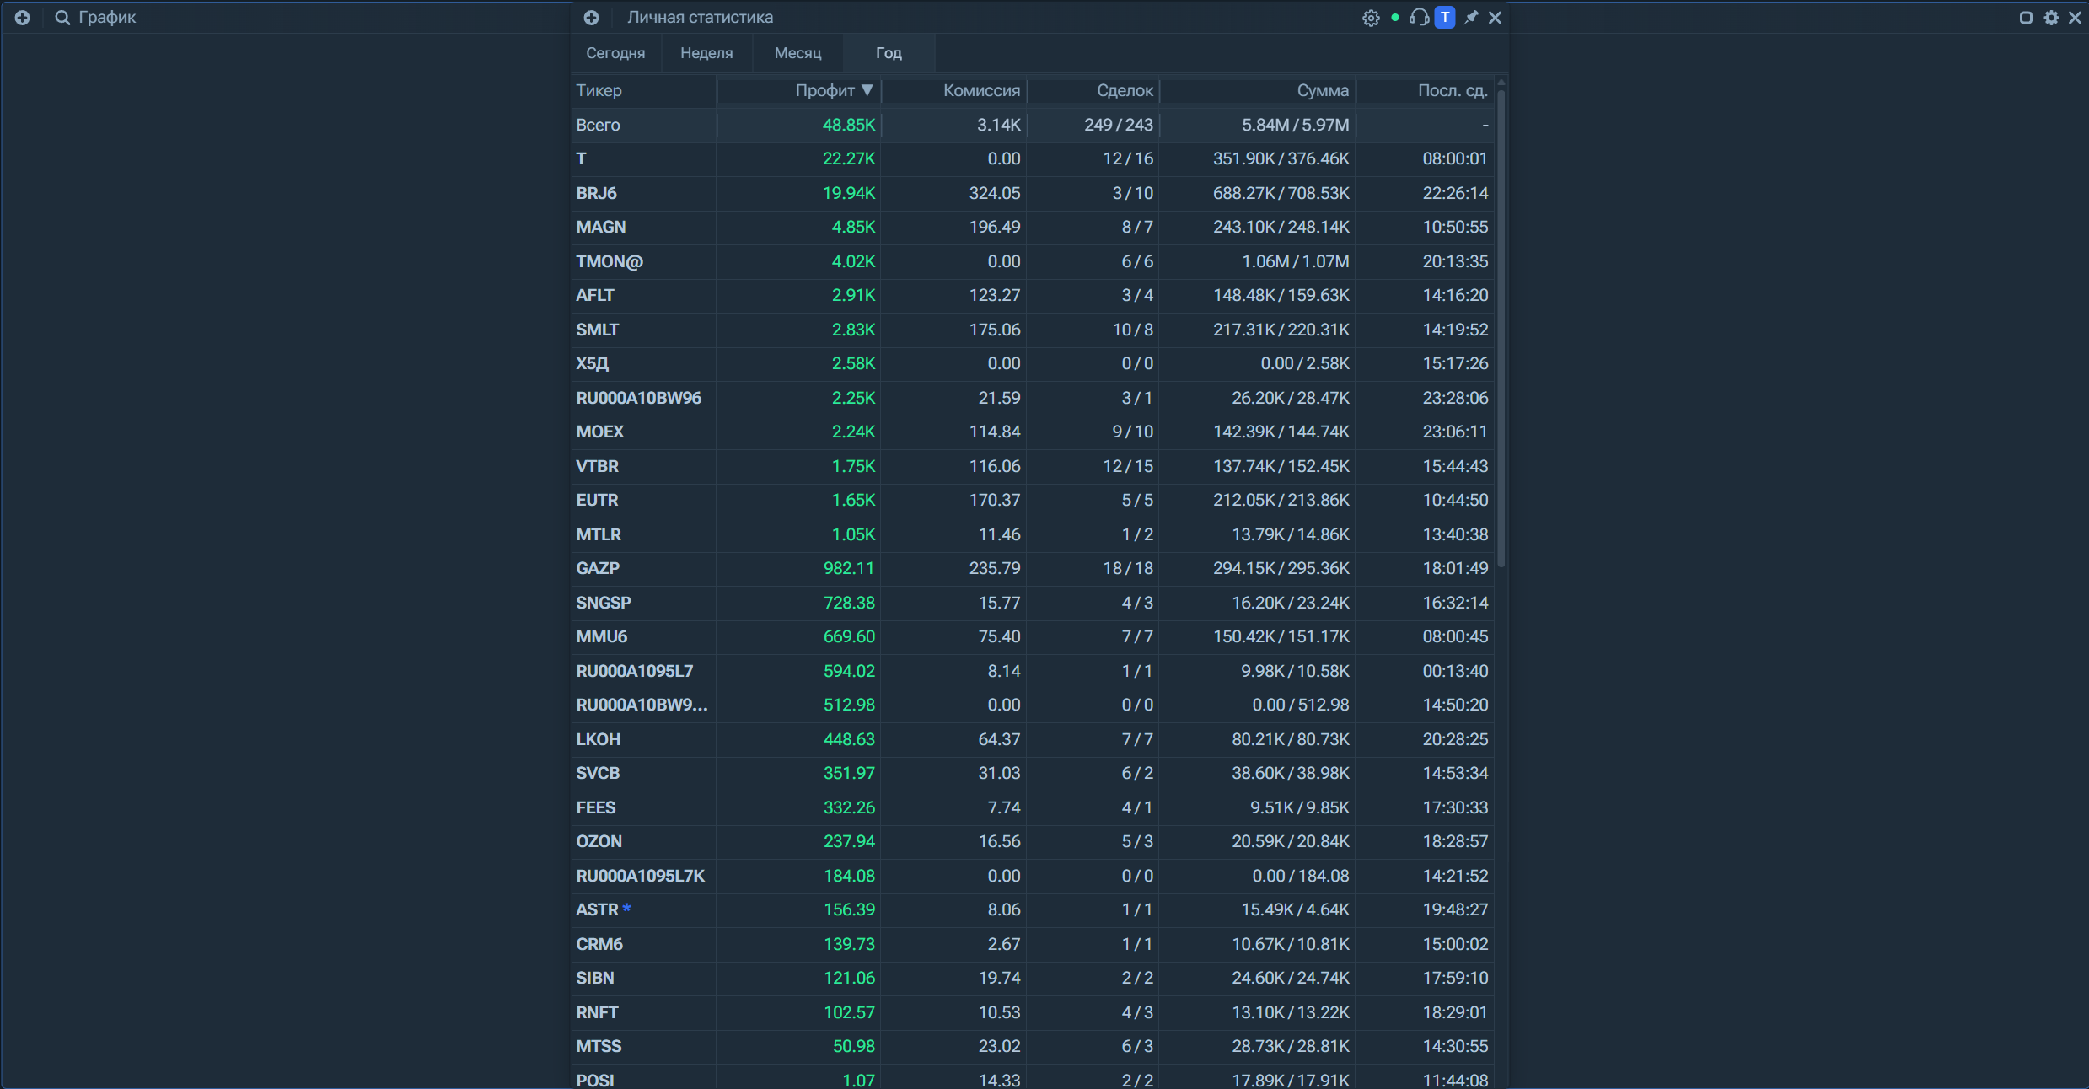Select the RU000A10BW96 ticker

639,398
